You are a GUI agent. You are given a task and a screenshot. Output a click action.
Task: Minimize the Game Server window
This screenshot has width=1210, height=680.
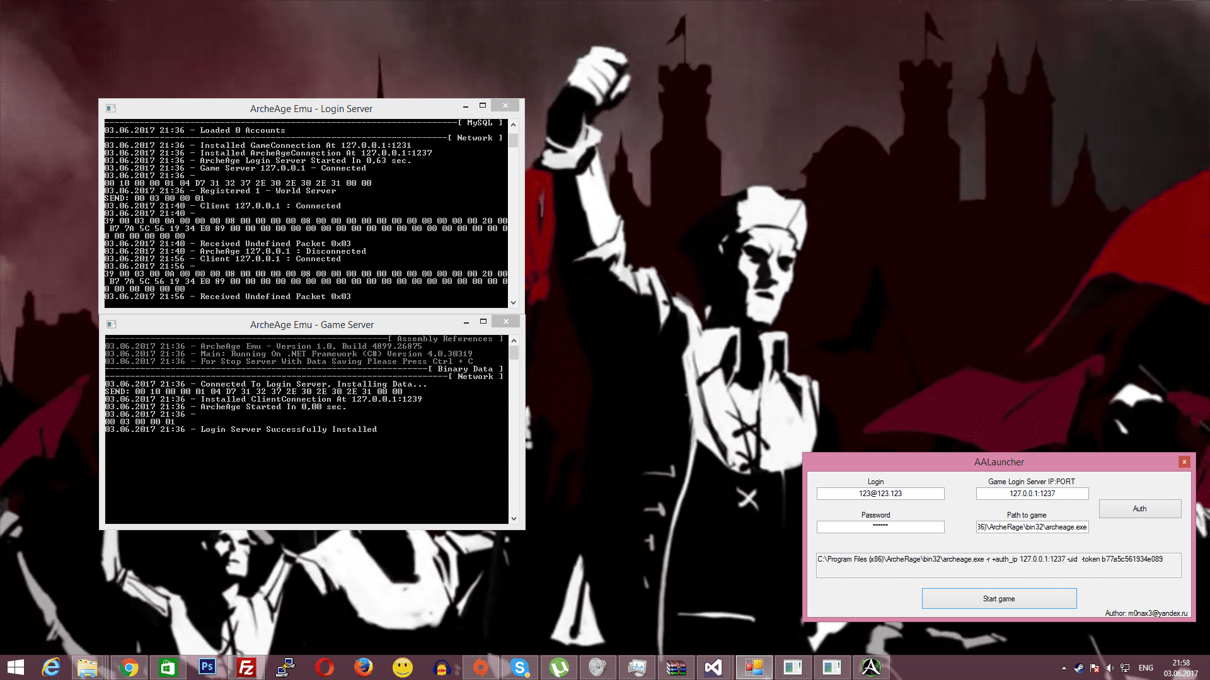pyautogui.click(x=466, y=322)
